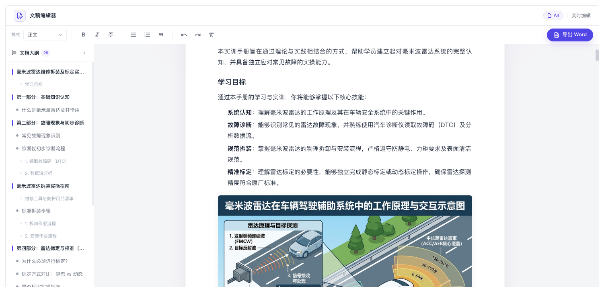The image size is (602, 287).
Task: Open 为什么必须进行标定? outline entry
Action: click(x=45, y=261)
